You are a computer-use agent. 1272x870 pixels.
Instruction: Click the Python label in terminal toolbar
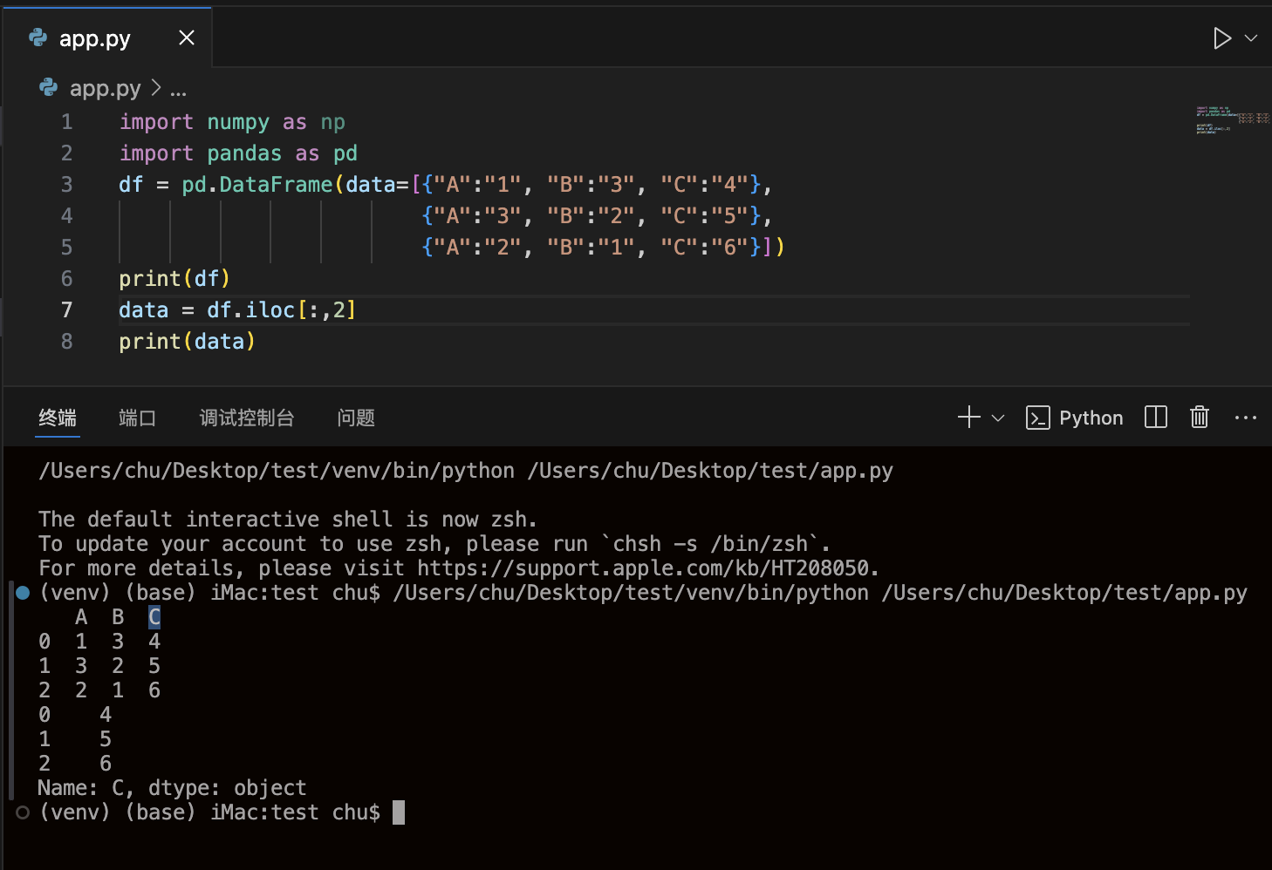1091,418
